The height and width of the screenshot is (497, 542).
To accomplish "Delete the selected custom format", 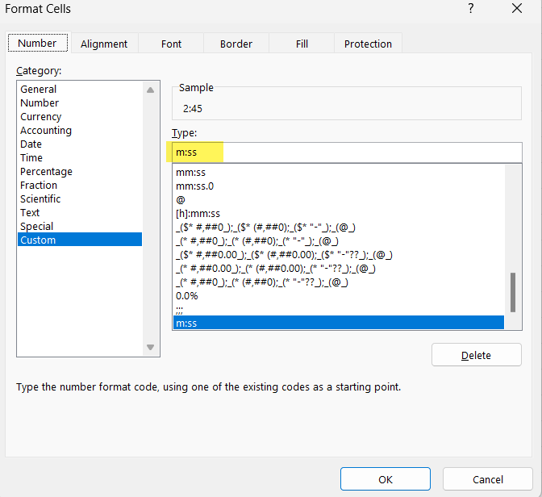I will (x=477, y=355).
